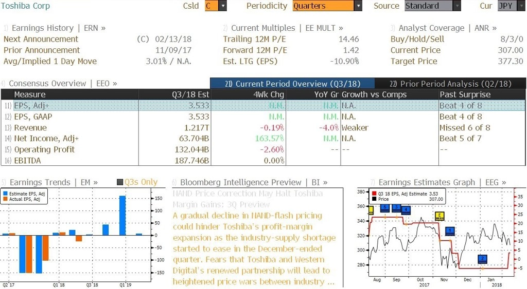Open the NAND Price Correction preview headline

point(248,199)
